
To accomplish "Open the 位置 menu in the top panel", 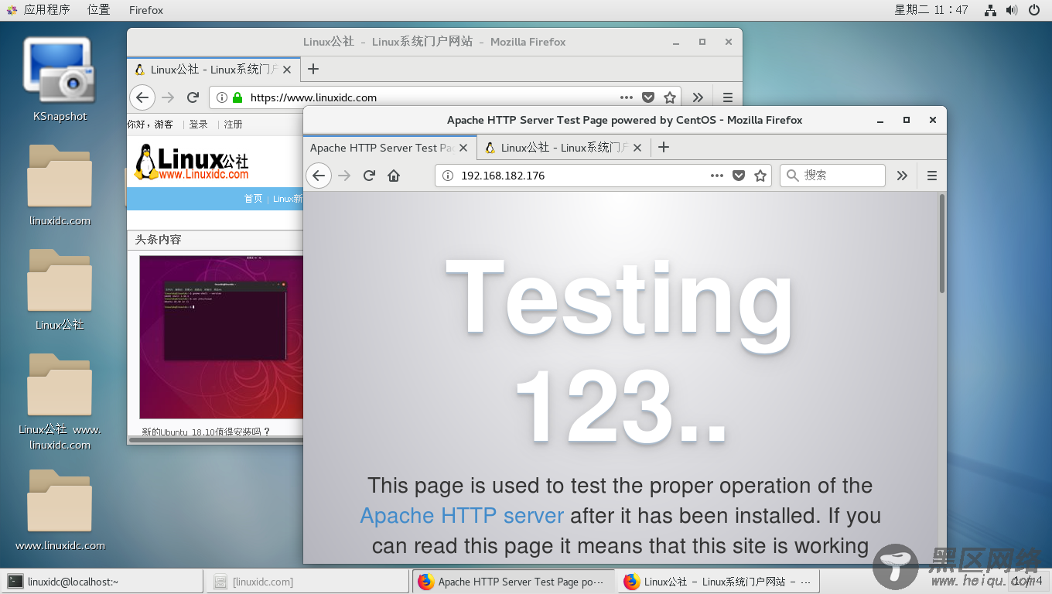I will [98, 10].
